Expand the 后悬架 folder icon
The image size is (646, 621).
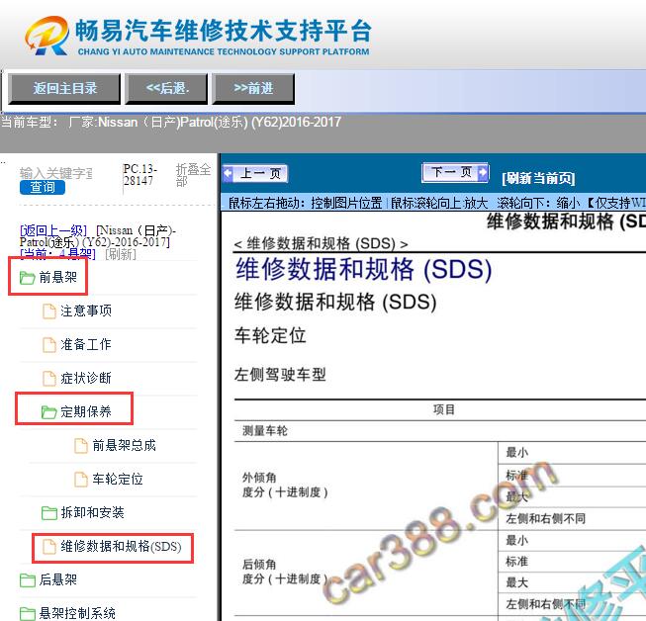click(27, 580)
